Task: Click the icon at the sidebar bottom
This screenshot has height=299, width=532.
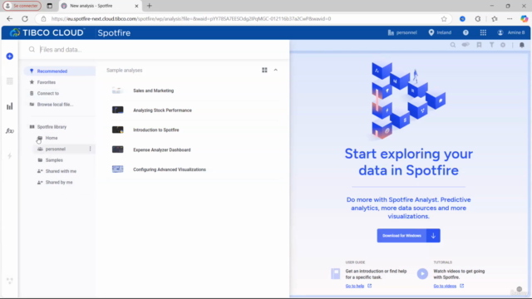Action: click(x=9, y=281)
